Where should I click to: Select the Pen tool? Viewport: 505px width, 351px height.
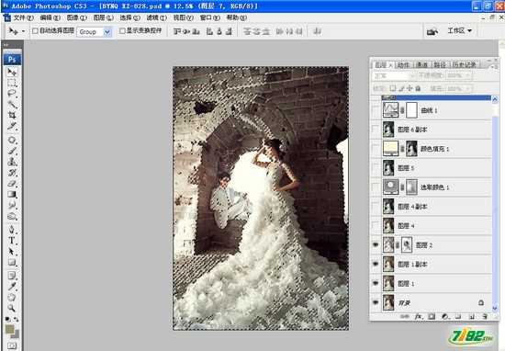coord(12,230)
